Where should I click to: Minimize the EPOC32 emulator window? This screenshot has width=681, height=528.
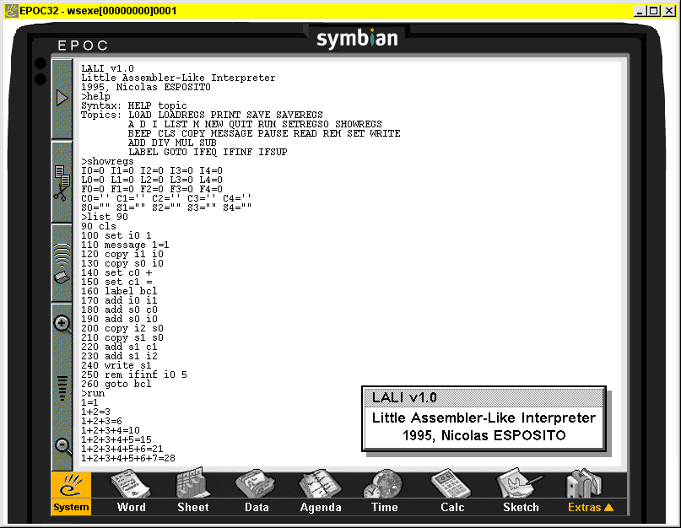tap(641, 10)
